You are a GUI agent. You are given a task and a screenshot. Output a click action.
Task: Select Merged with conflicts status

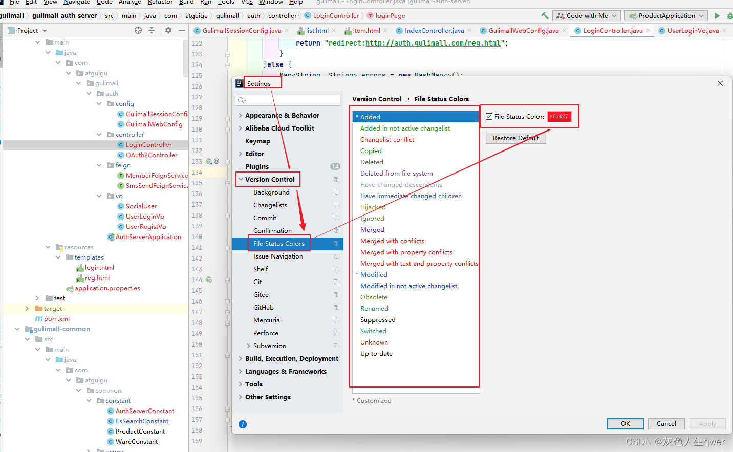[x=416, y=241]
